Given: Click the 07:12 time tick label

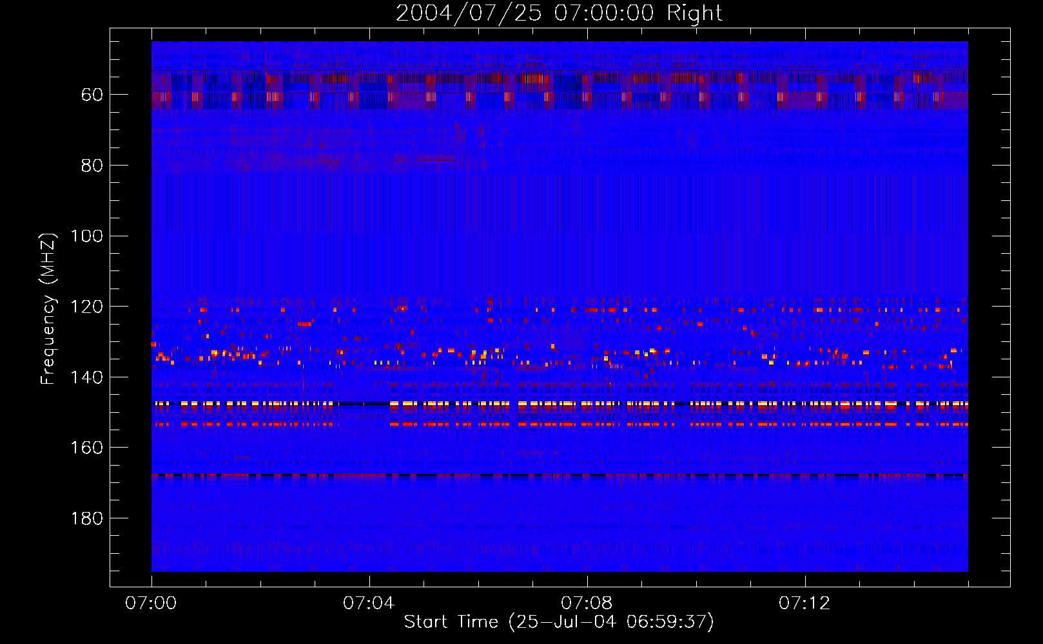Looking at the screenshot, I should (805, 603).
